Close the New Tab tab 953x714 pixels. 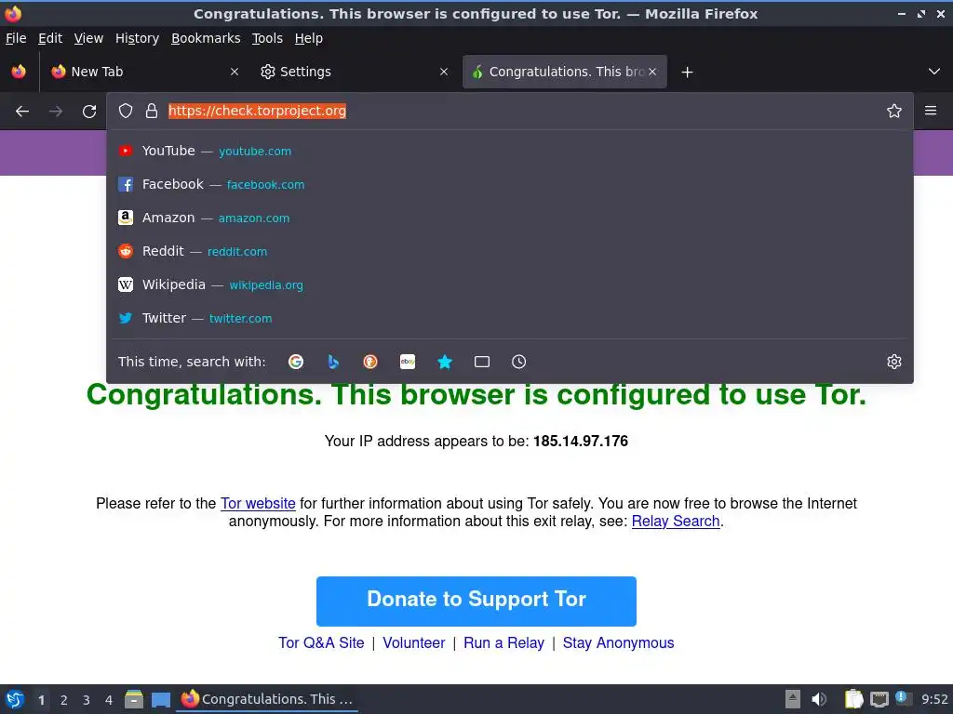pyautogui.click(x=235, y=72)
